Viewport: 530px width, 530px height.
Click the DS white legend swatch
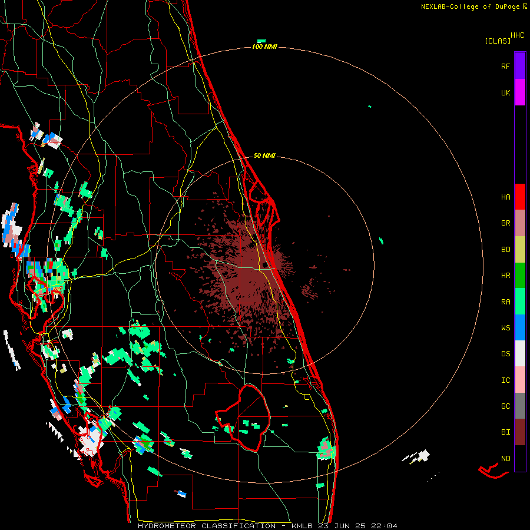[x=520, y=353]
